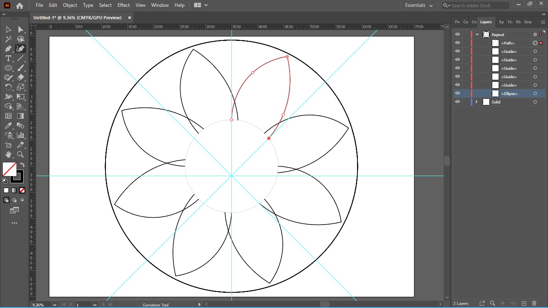Select the Width warp tool
548x308 pixels.
[8, 97]
